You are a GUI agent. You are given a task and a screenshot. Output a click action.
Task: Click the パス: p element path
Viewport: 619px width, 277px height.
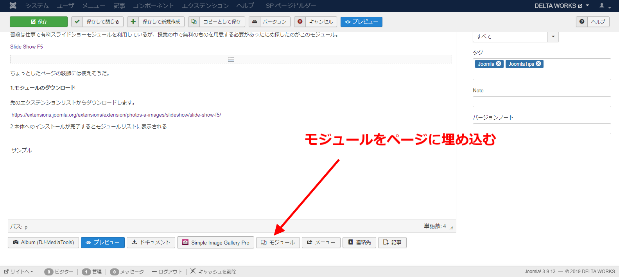(x=19, y=227)
